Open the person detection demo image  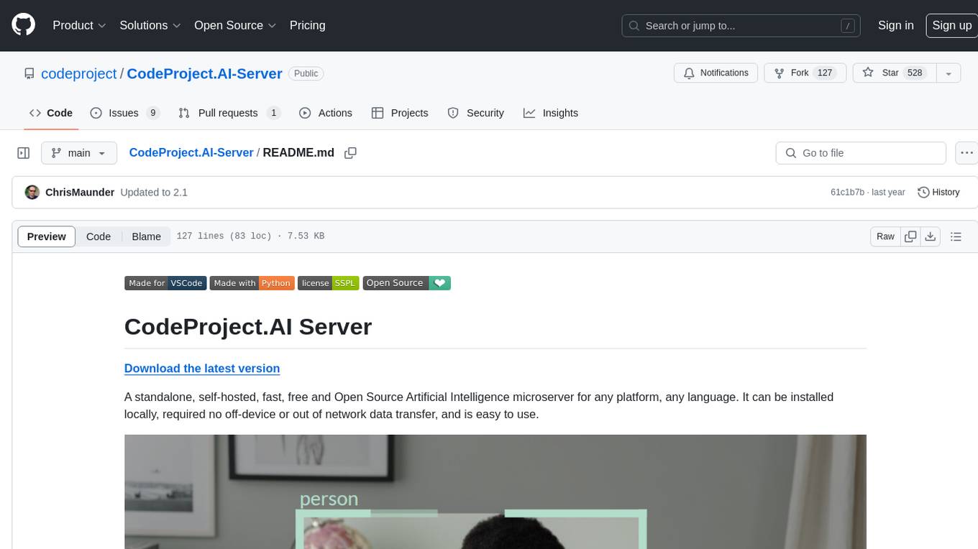point(495,492)
